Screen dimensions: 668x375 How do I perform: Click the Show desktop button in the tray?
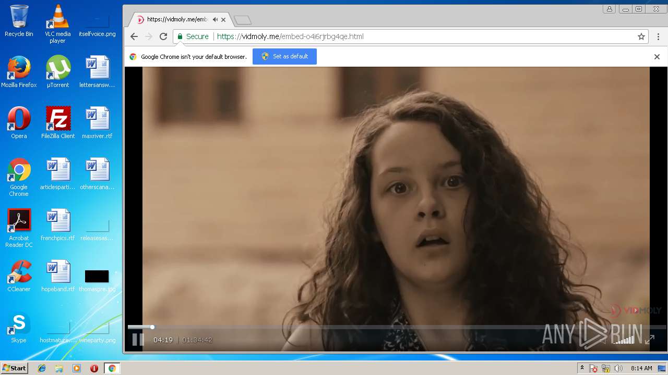click(x=662, y=368)
